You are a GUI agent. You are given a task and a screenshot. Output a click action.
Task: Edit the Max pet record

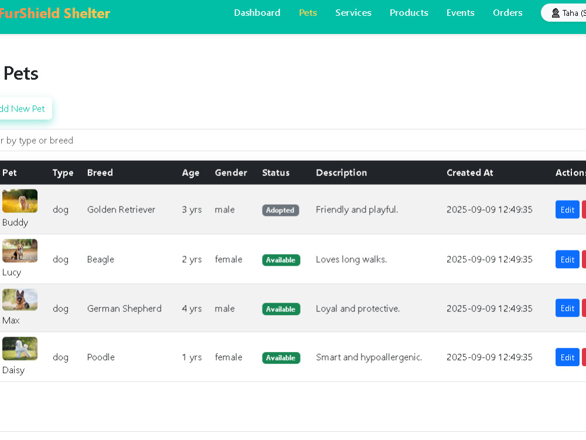(x=567, y=308)
